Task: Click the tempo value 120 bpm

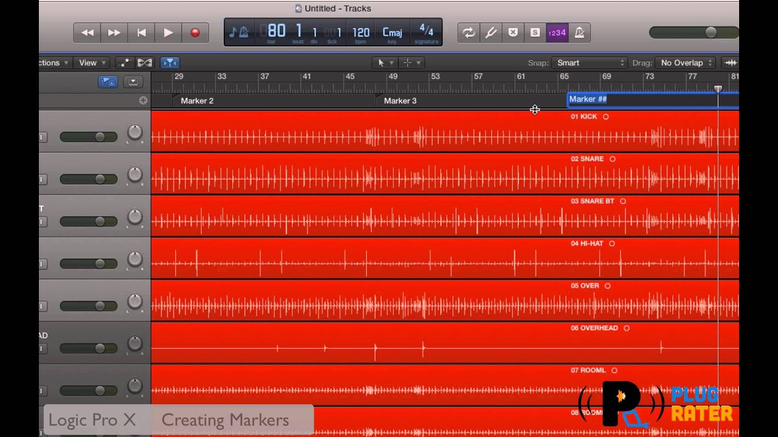Action: [361, 32]
